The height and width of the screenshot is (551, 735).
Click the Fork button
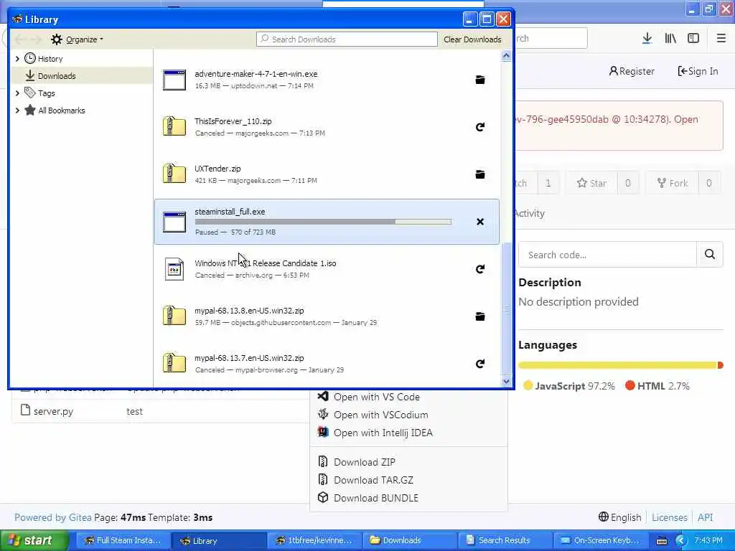pyautogui.click(x=672, y=183)
